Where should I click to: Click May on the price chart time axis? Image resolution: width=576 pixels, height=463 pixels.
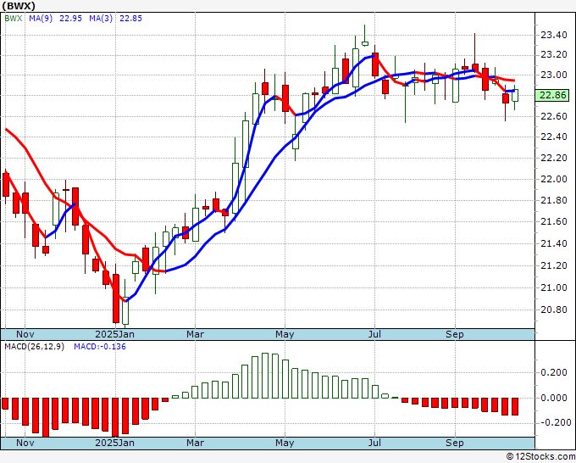pos(285,334)
